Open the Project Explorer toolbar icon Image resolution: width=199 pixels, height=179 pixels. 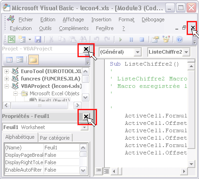point(155,39)
